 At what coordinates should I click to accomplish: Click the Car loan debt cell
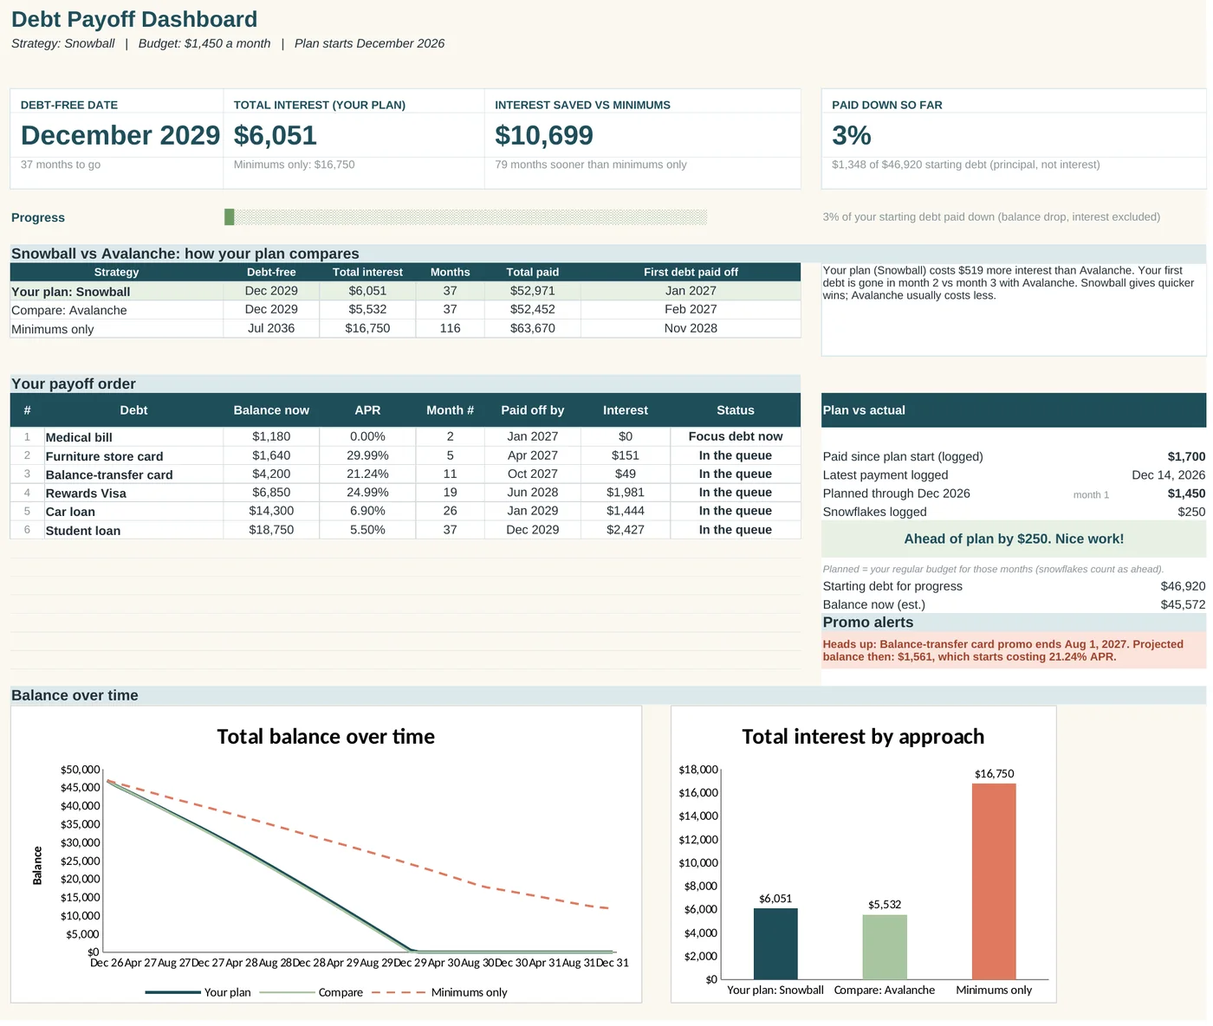coord(133,512)
